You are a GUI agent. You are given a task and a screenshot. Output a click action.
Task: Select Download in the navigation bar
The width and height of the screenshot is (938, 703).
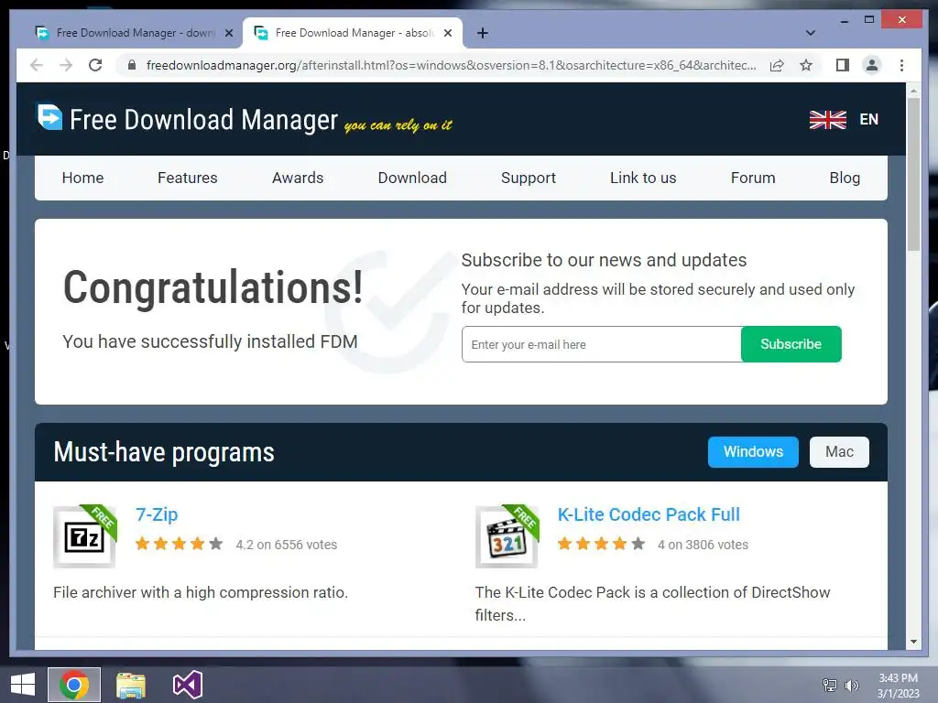[x=412, y=178]
